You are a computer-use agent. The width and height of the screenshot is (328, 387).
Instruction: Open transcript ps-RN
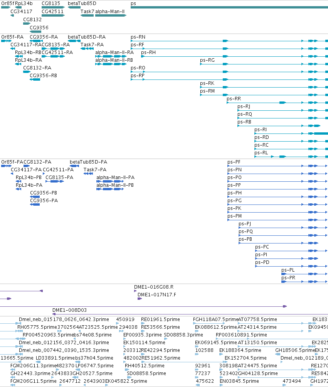click(x=138, y=37)
